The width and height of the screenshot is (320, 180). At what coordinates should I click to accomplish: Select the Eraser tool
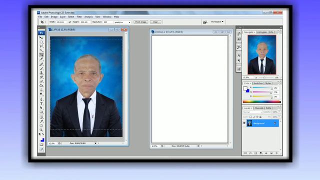tap(41, 81)
